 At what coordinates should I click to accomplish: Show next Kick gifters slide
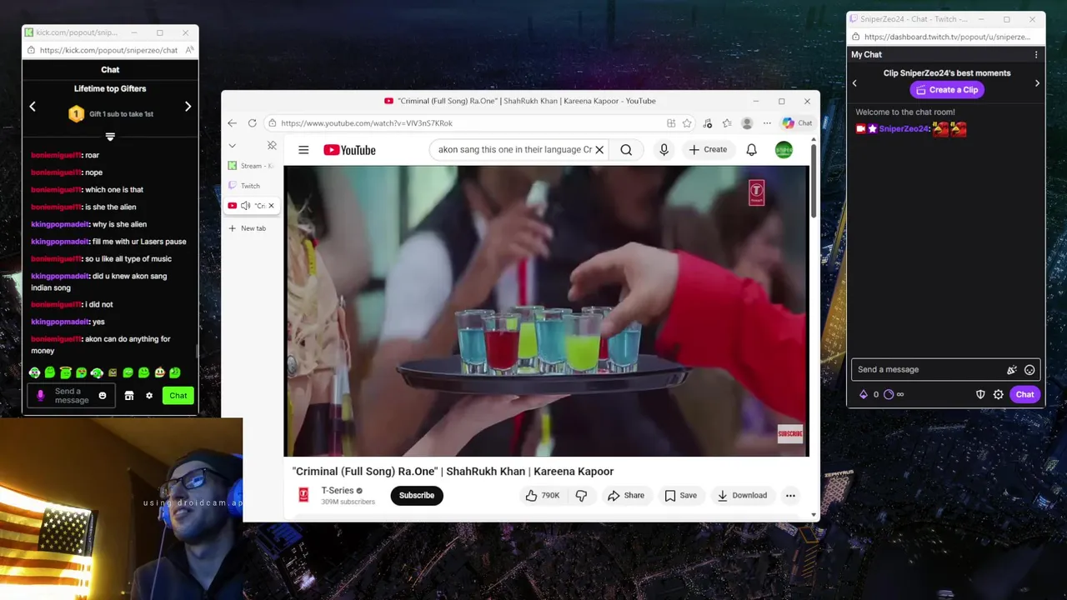coord(188,107)
